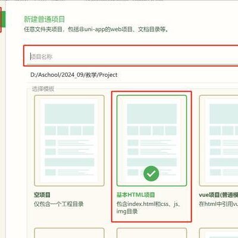Image resolution: width=238 pixels, height=238 pixels.
Task: Select the 空项目 template thumbnail
Action: pos(69,140)
